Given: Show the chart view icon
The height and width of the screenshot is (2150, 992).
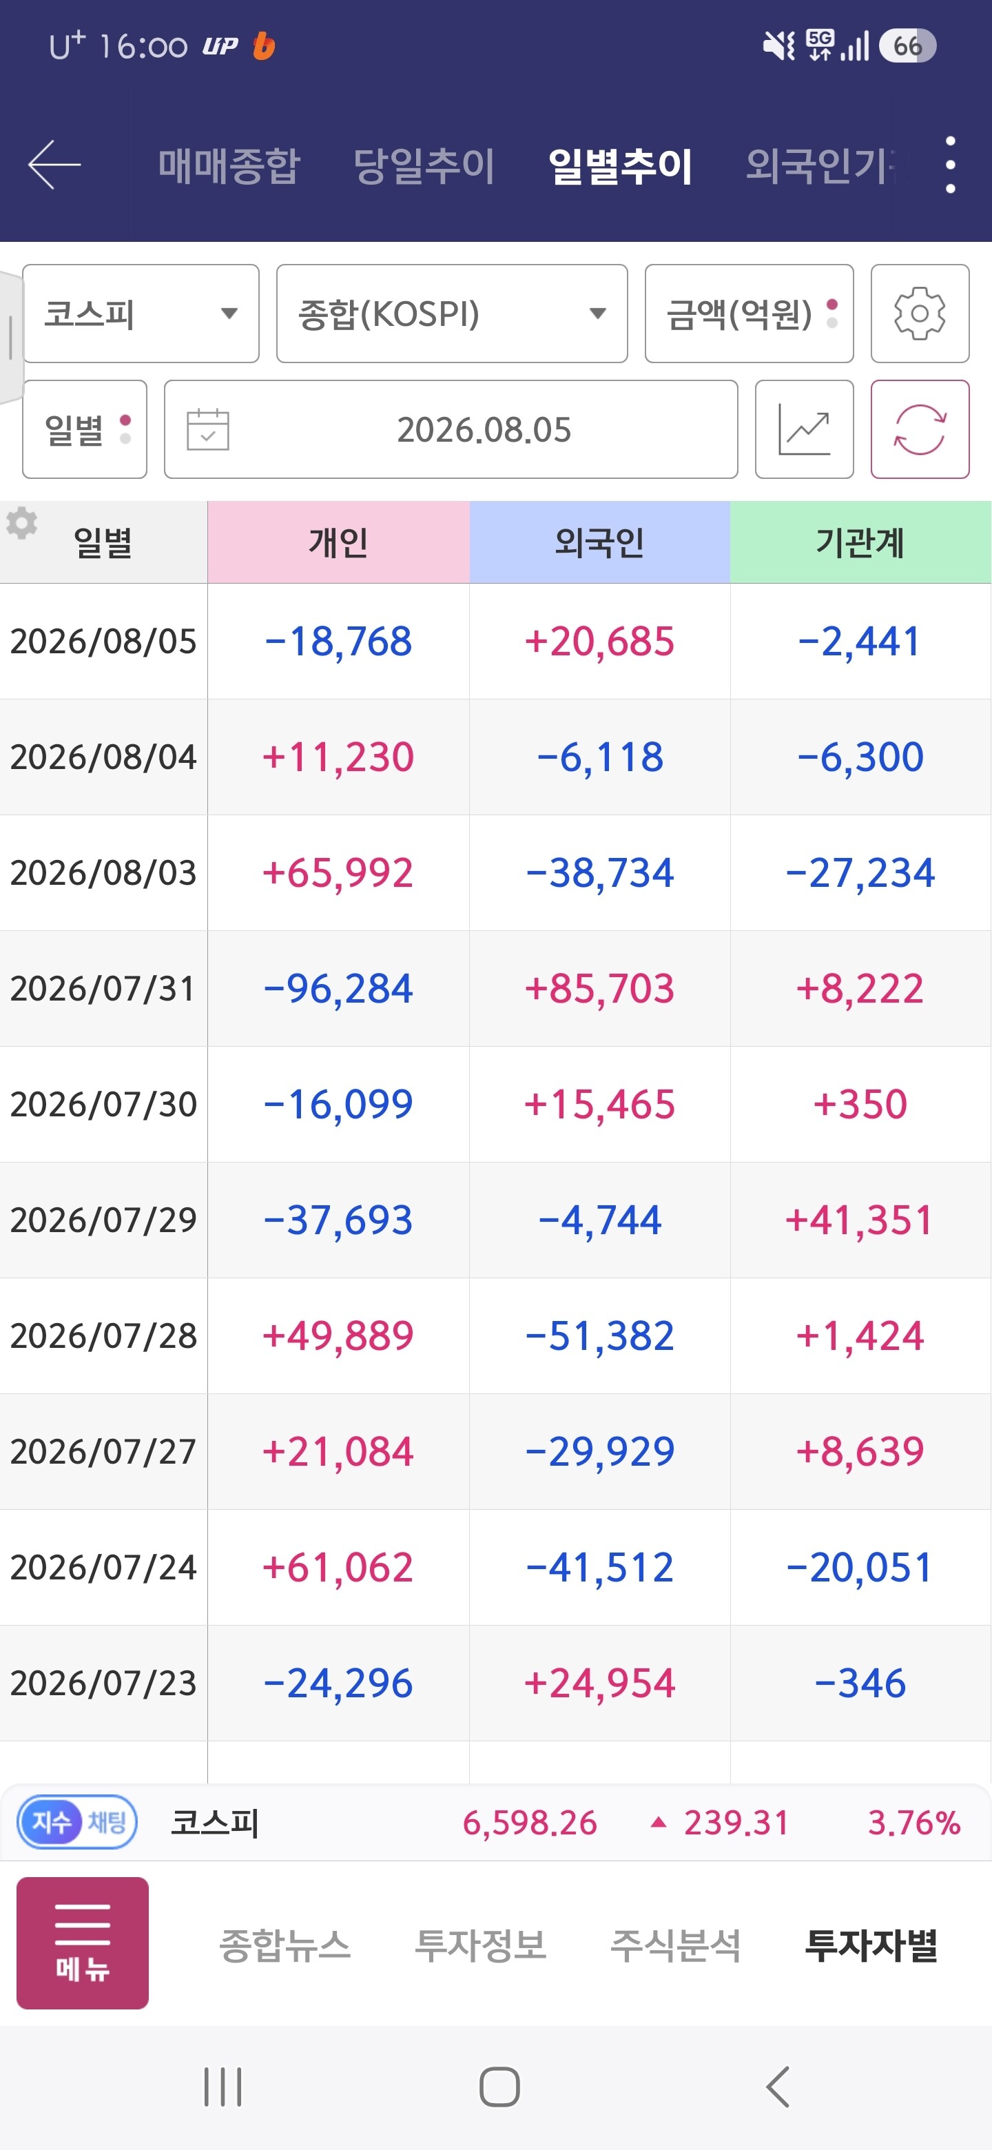Looking at the screenshot, I should pyautogui.click(x=803, y=429).
